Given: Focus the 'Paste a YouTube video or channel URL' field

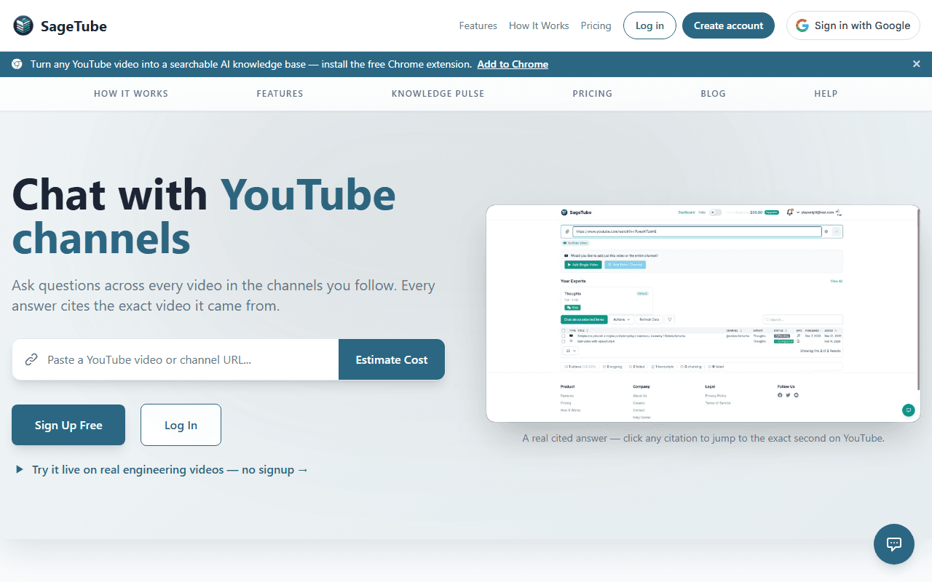Looking at the screenshot, I should 175,359.
